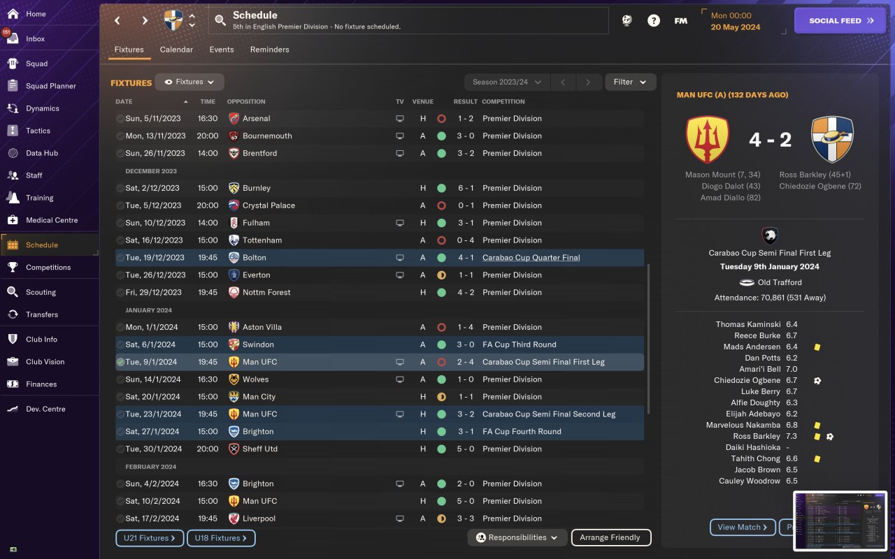Click the fixtures list scrollbar
The image size is (895, 559).
point(649,338)
